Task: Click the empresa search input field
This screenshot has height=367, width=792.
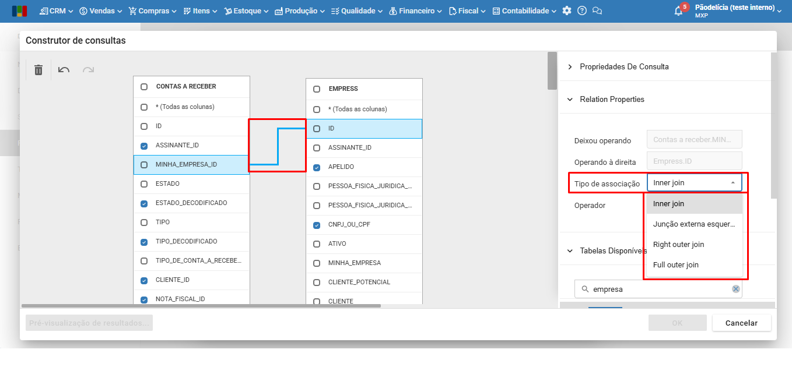Action: pos(659,289)
